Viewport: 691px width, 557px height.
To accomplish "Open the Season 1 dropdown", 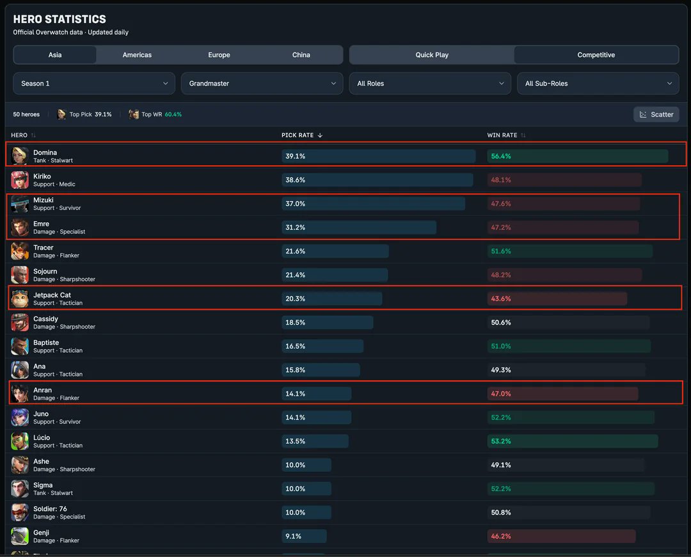I will pyautogui.click(x=93, y=83).
